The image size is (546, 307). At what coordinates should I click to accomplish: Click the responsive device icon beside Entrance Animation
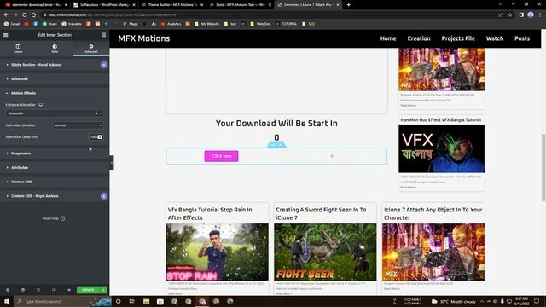point(41,105)
